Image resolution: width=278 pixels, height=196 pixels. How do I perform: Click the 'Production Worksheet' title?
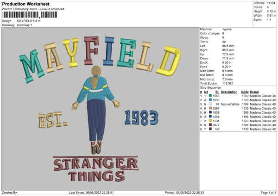[x=25, y=4]
